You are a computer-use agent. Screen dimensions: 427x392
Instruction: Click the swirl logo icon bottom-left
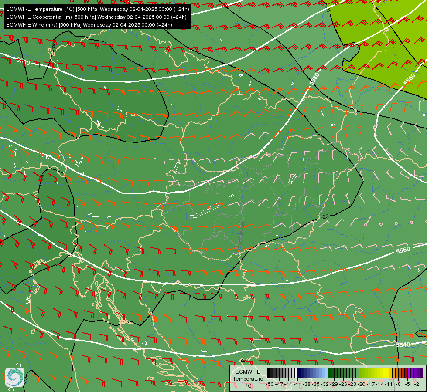click(15, 377)
